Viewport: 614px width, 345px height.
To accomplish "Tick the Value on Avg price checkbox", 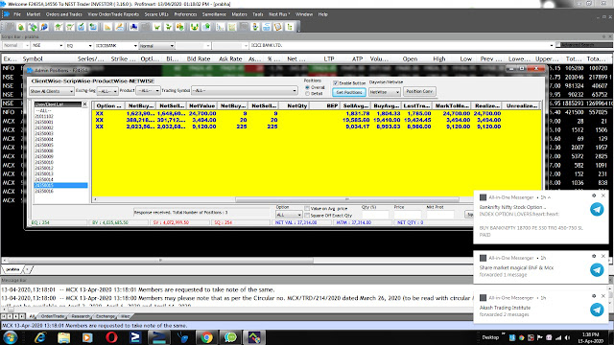I will [x=307, y=209].
